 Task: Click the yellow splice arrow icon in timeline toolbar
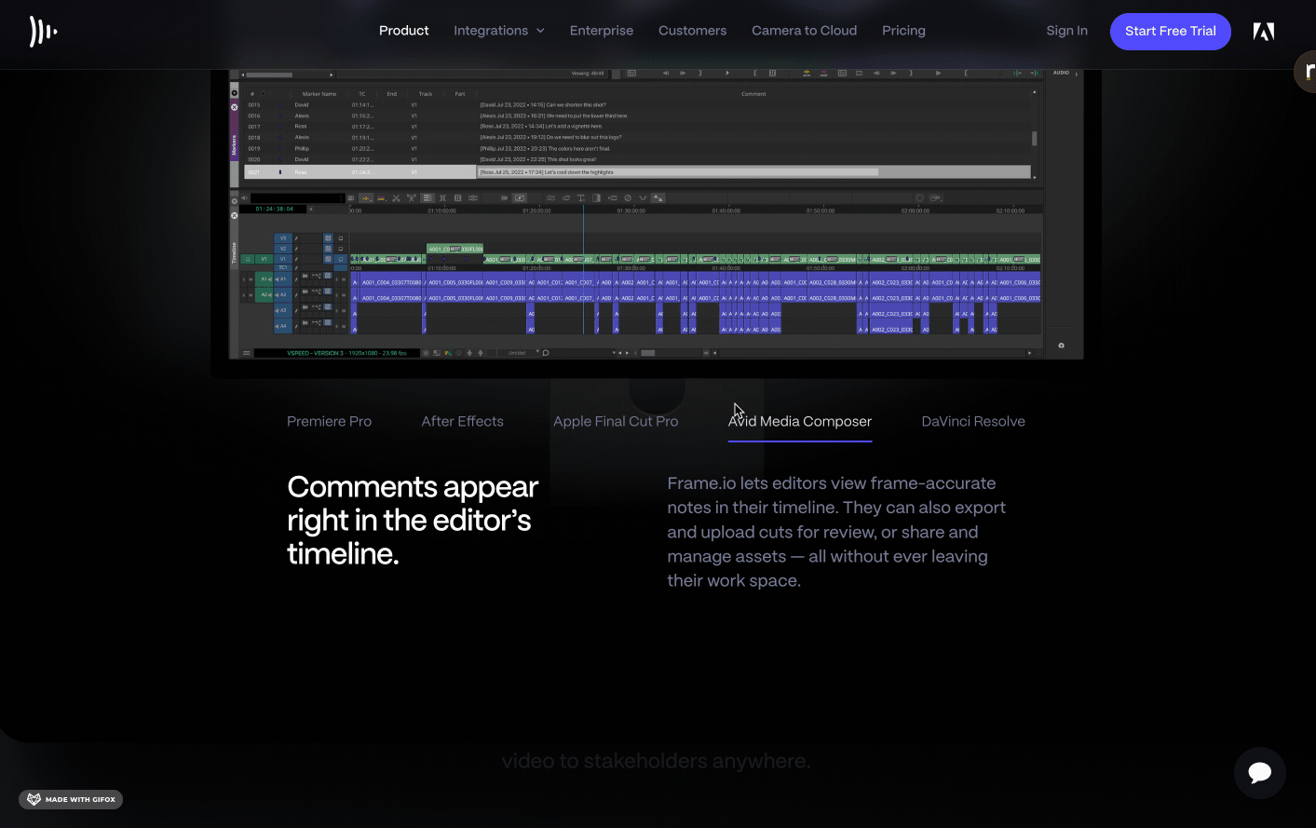[366, 197]
